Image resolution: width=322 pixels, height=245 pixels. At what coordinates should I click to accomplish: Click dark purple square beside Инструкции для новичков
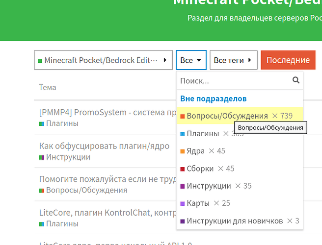[183, 221]
